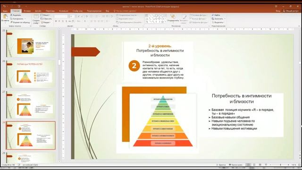Open ribbon display options icon in title bar
Viewport: 302px width, 170px height.
[276, 6]
